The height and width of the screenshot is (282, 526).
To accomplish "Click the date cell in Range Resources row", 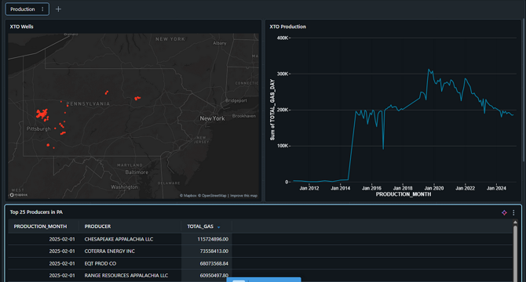I will tap(62, 276).
